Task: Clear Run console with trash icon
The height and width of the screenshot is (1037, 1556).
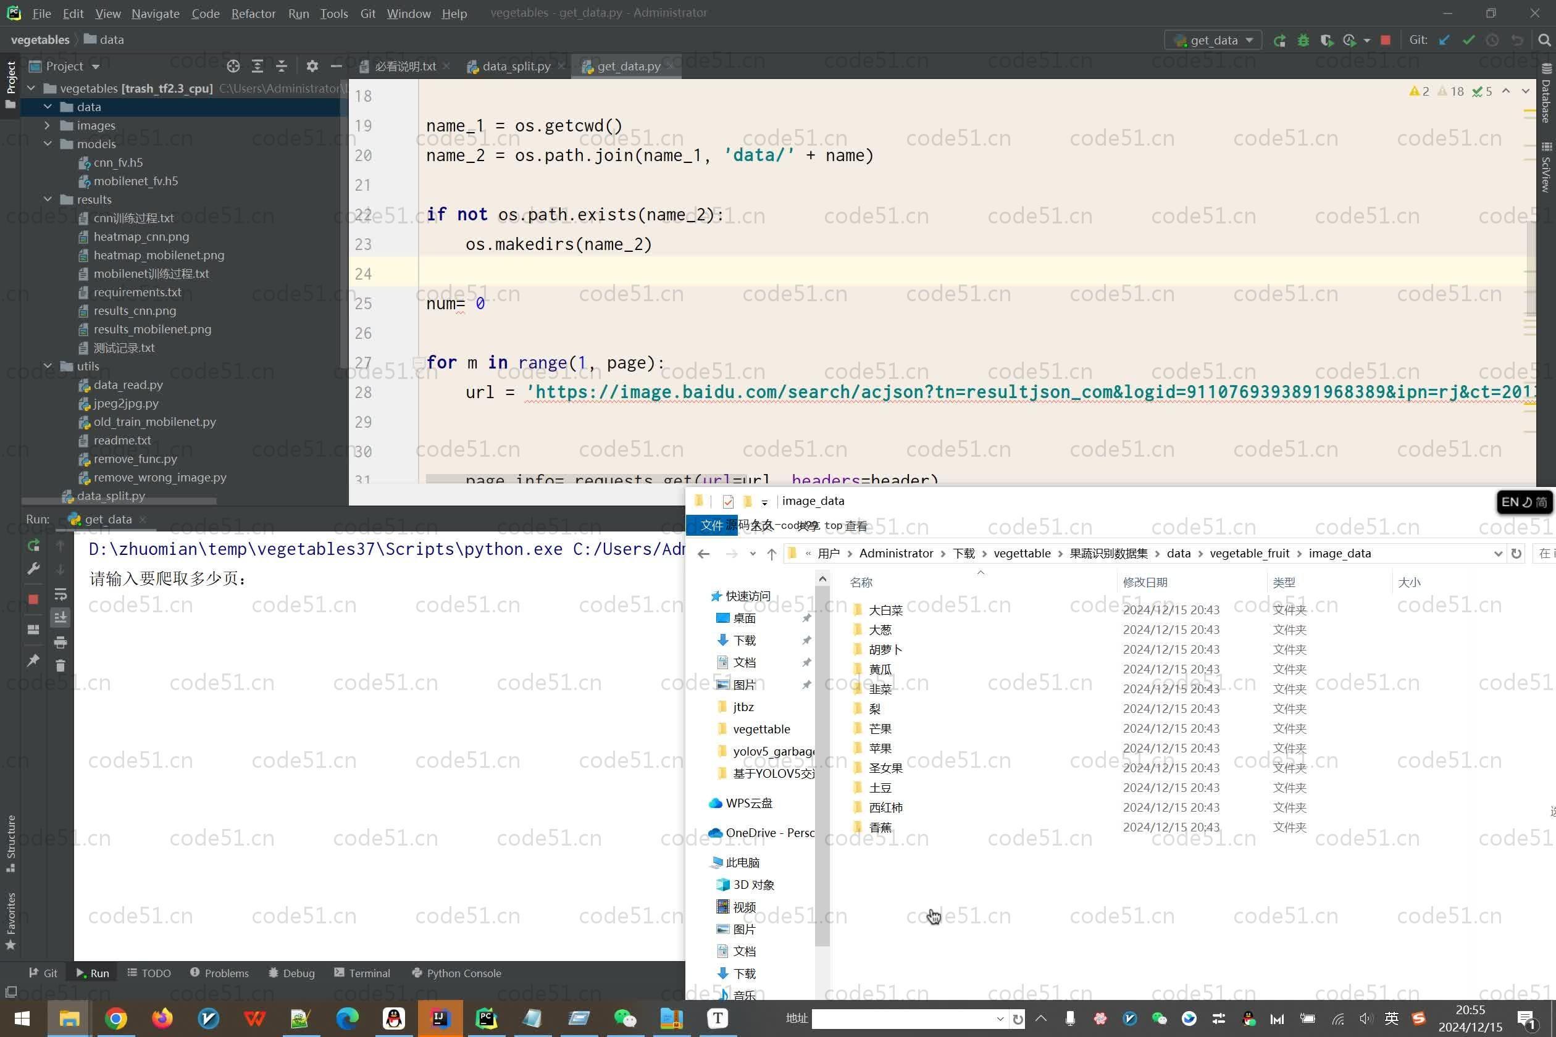Action: coord(61,666)
